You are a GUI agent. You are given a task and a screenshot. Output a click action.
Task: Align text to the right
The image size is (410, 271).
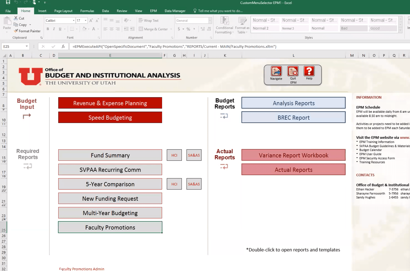(x=118, y=29)
